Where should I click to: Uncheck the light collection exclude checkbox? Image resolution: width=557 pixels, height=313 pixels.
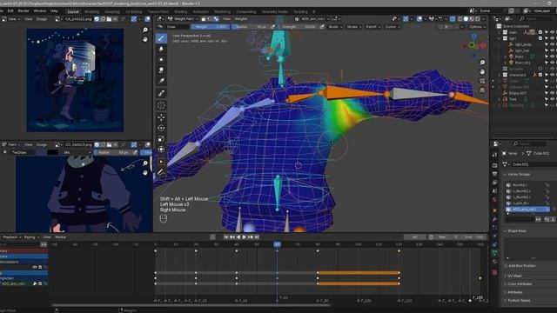point(540,38)
